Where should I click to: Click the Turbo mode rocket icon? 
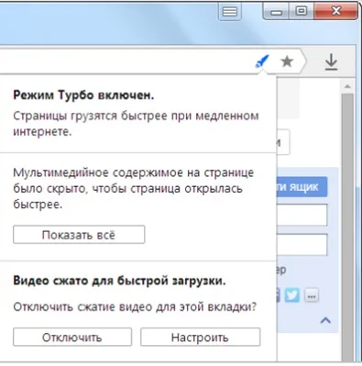(x=262, y=61)
